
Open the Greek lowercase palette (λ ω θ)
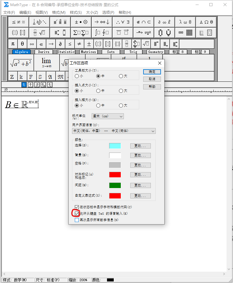(x=185, y=22)
